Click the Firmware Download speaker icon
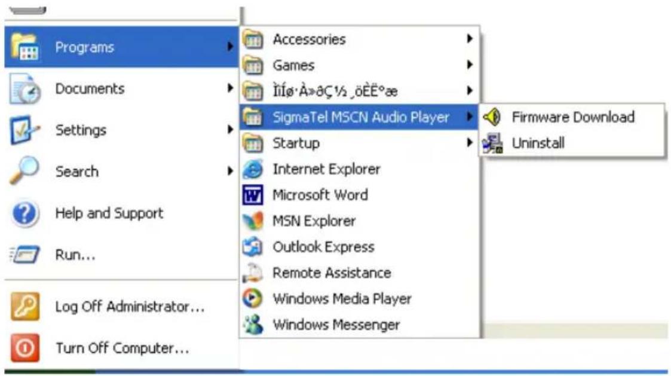 click(492, 117)
